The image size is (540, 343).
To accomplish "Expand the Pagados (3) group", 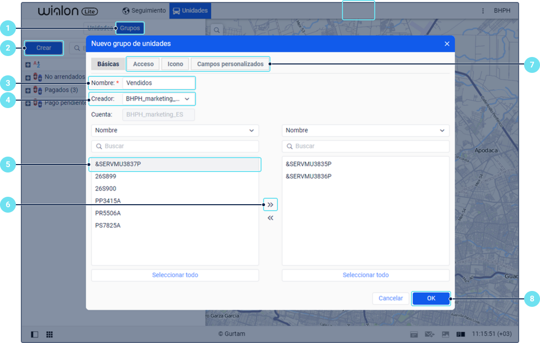I will click(x=28, y=91).
